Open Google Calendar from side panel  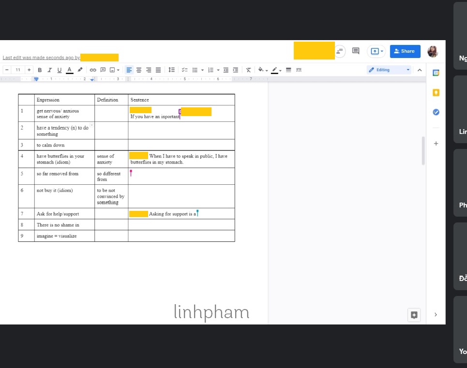(436, 73)
